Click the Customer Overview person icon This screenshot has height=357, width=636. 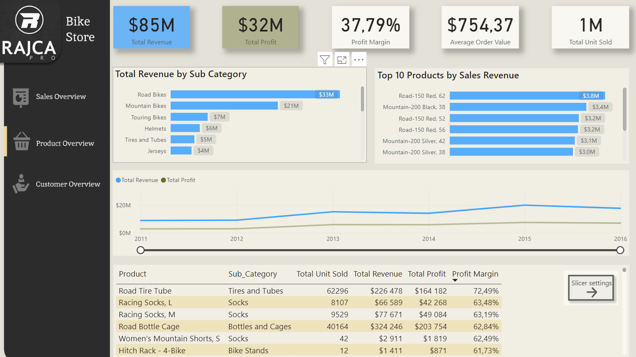(21, 184)
